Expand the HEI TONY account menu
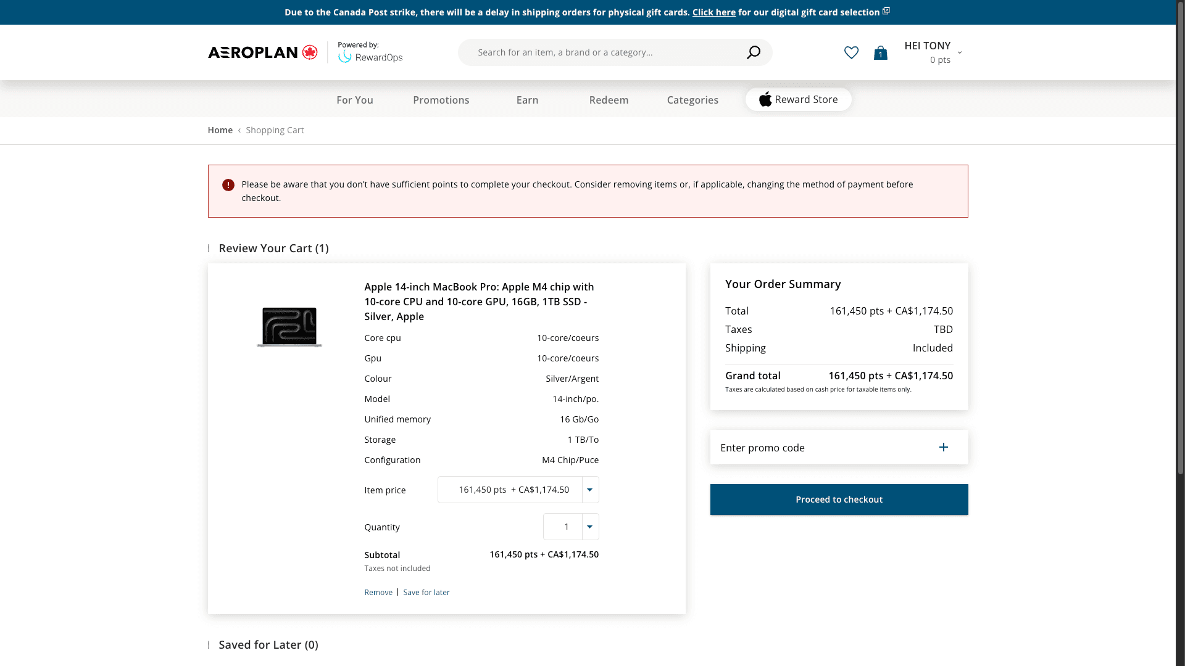 pos(933,52)
